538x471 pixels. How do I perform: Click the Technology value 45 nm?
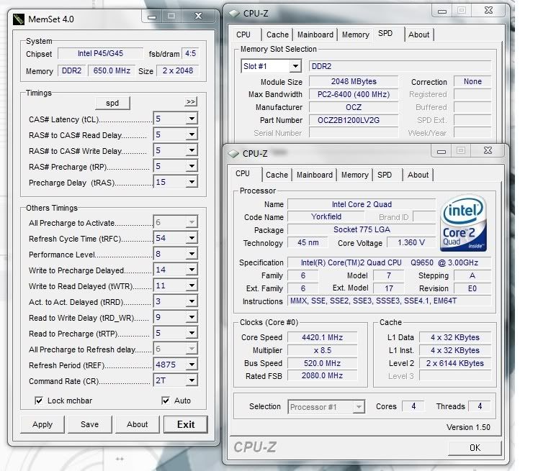point(308,242)
